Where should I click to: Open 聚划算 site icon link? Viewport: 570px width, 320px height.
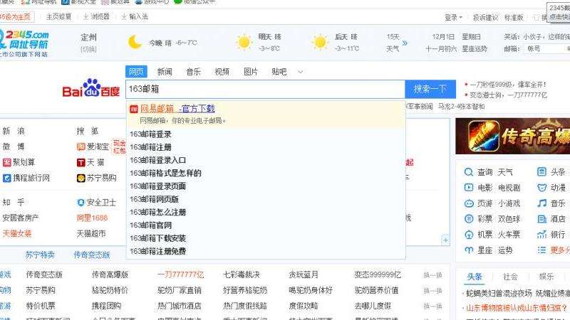click(x=7, y=162)
